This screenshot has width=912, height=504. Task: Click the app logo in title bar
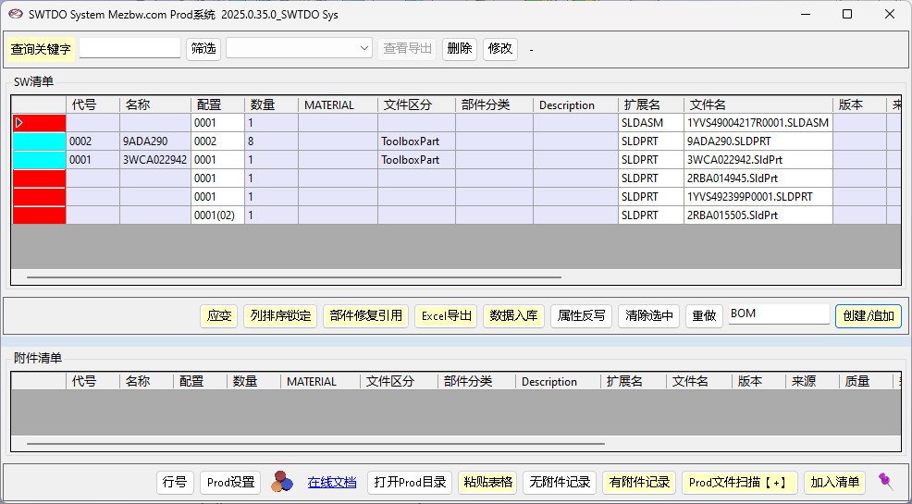pyautogui.click(x=16, y=14)
